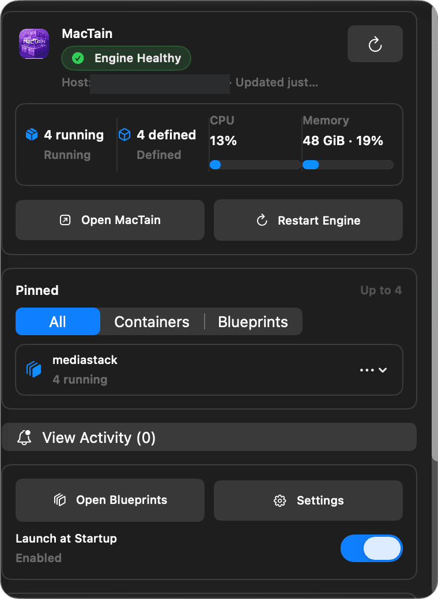The image size is (438, 599).
Task: Click the outlined cube icon beside 4 defined
Action: [x=124, y=134]
